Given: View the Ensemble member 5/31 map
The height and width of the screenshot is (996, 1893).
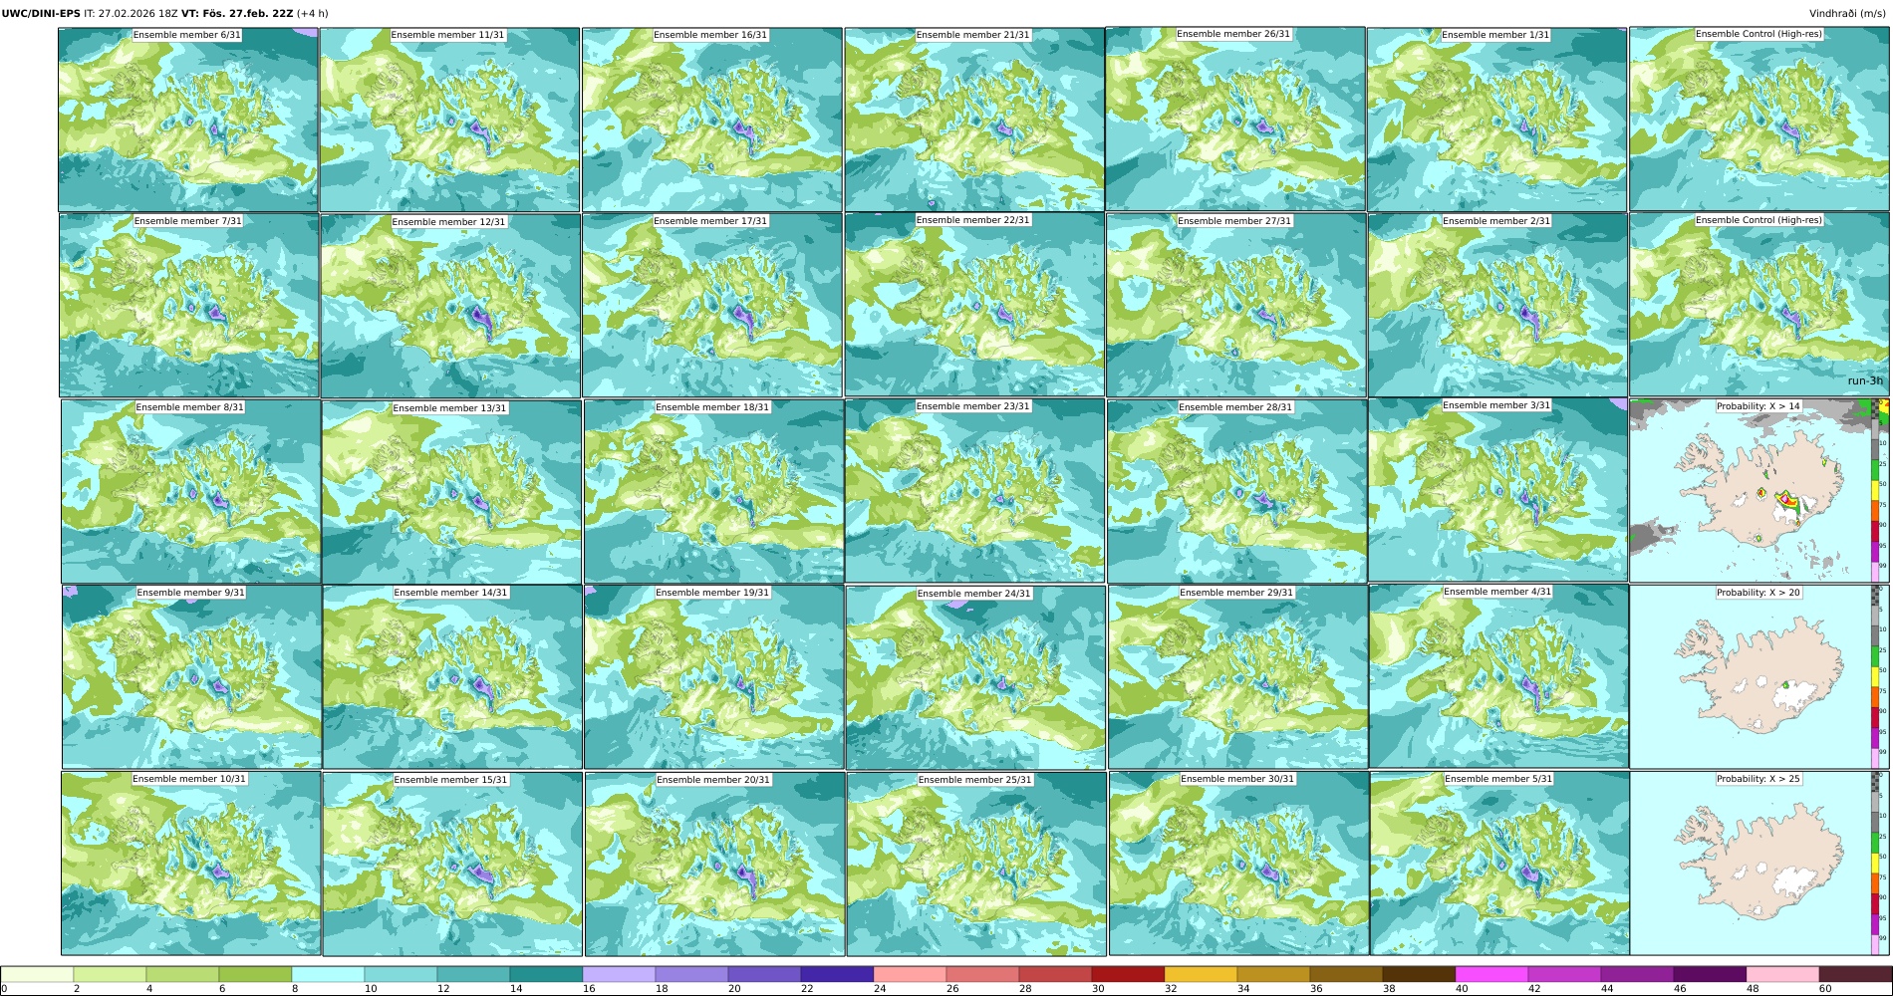Looking at the screenshot, I should point(1499,864).
